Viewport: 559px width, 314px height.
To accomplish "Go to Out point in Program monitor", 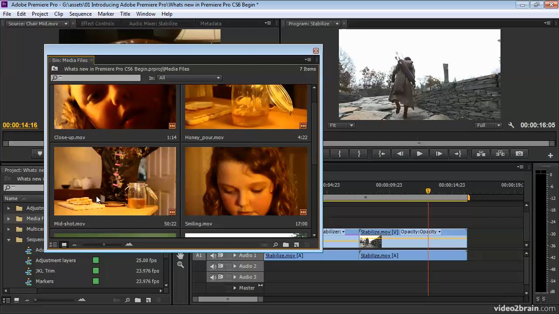I will [458, 154].
